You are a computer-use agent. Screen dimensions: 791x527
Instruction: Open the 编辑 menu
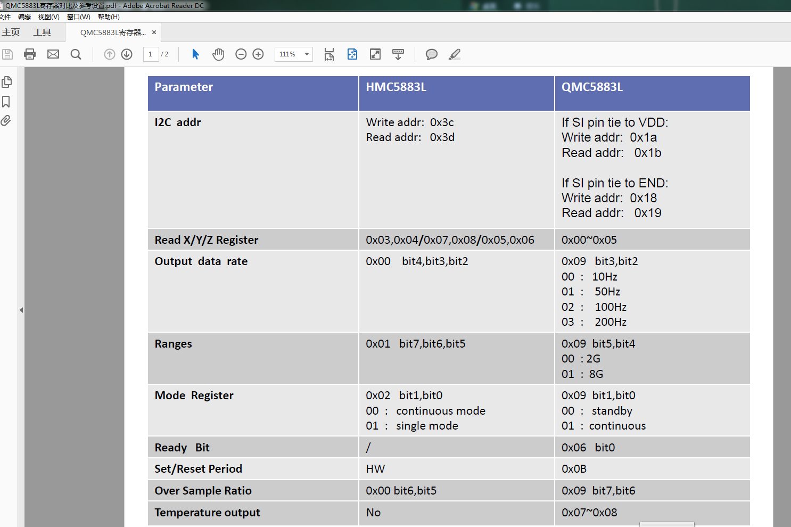pos(24,17)
